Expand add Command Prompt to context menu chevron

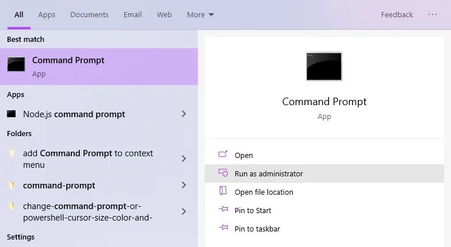[184, 159]
